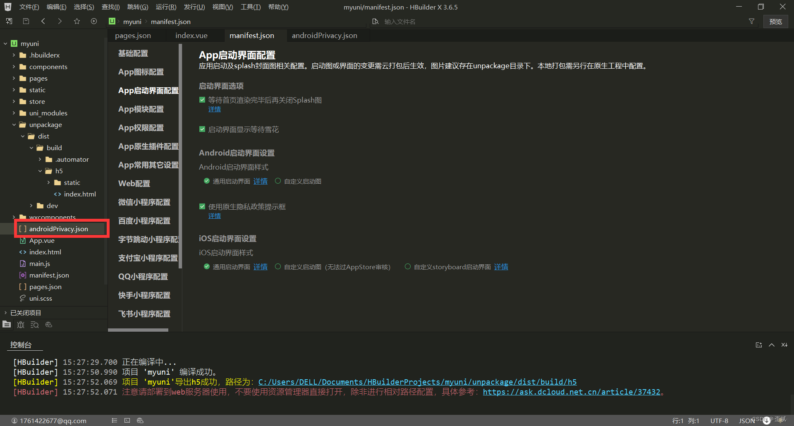Click UTF-8 encoding in status bar

click(x=719, y=421)
